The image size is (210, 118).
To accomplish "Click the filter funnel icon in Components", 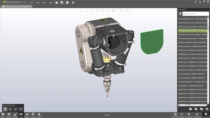I will click(x=180, y=14).
